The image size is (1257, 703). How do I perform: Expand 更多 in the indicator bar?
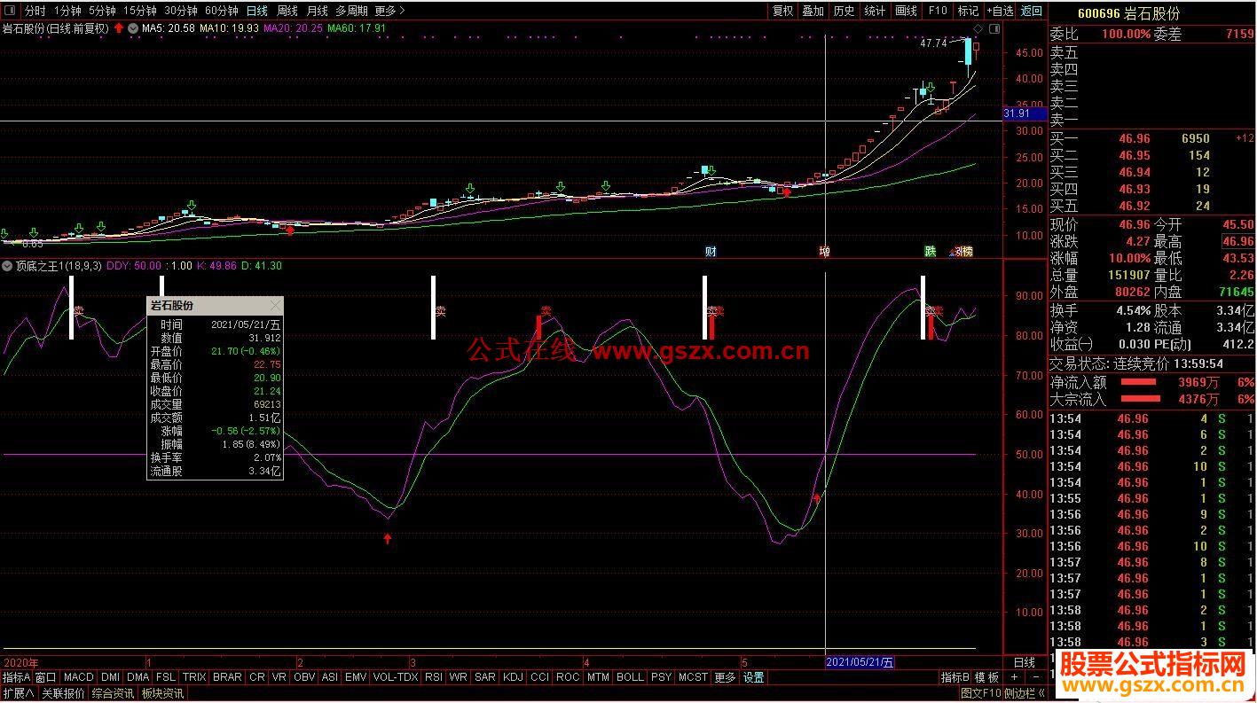(725, 677)
